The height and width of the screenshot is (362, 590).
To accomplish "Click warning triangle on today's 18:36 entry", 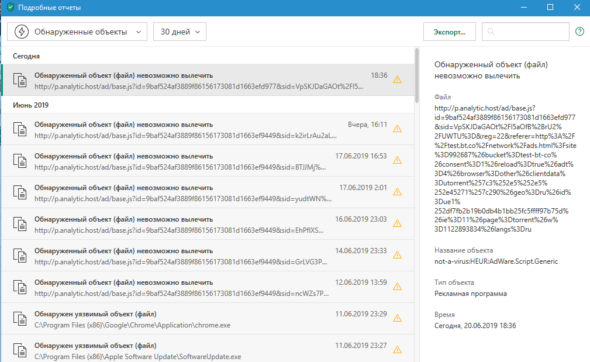I will pyautogui.click(x=398, y=80).
